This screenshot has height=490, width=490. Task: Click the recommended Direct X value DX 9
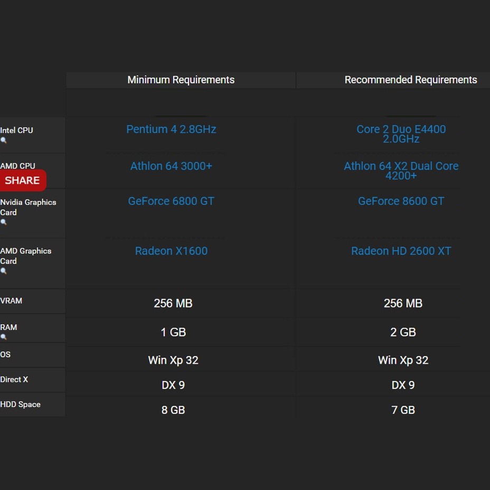coord(403,385)
